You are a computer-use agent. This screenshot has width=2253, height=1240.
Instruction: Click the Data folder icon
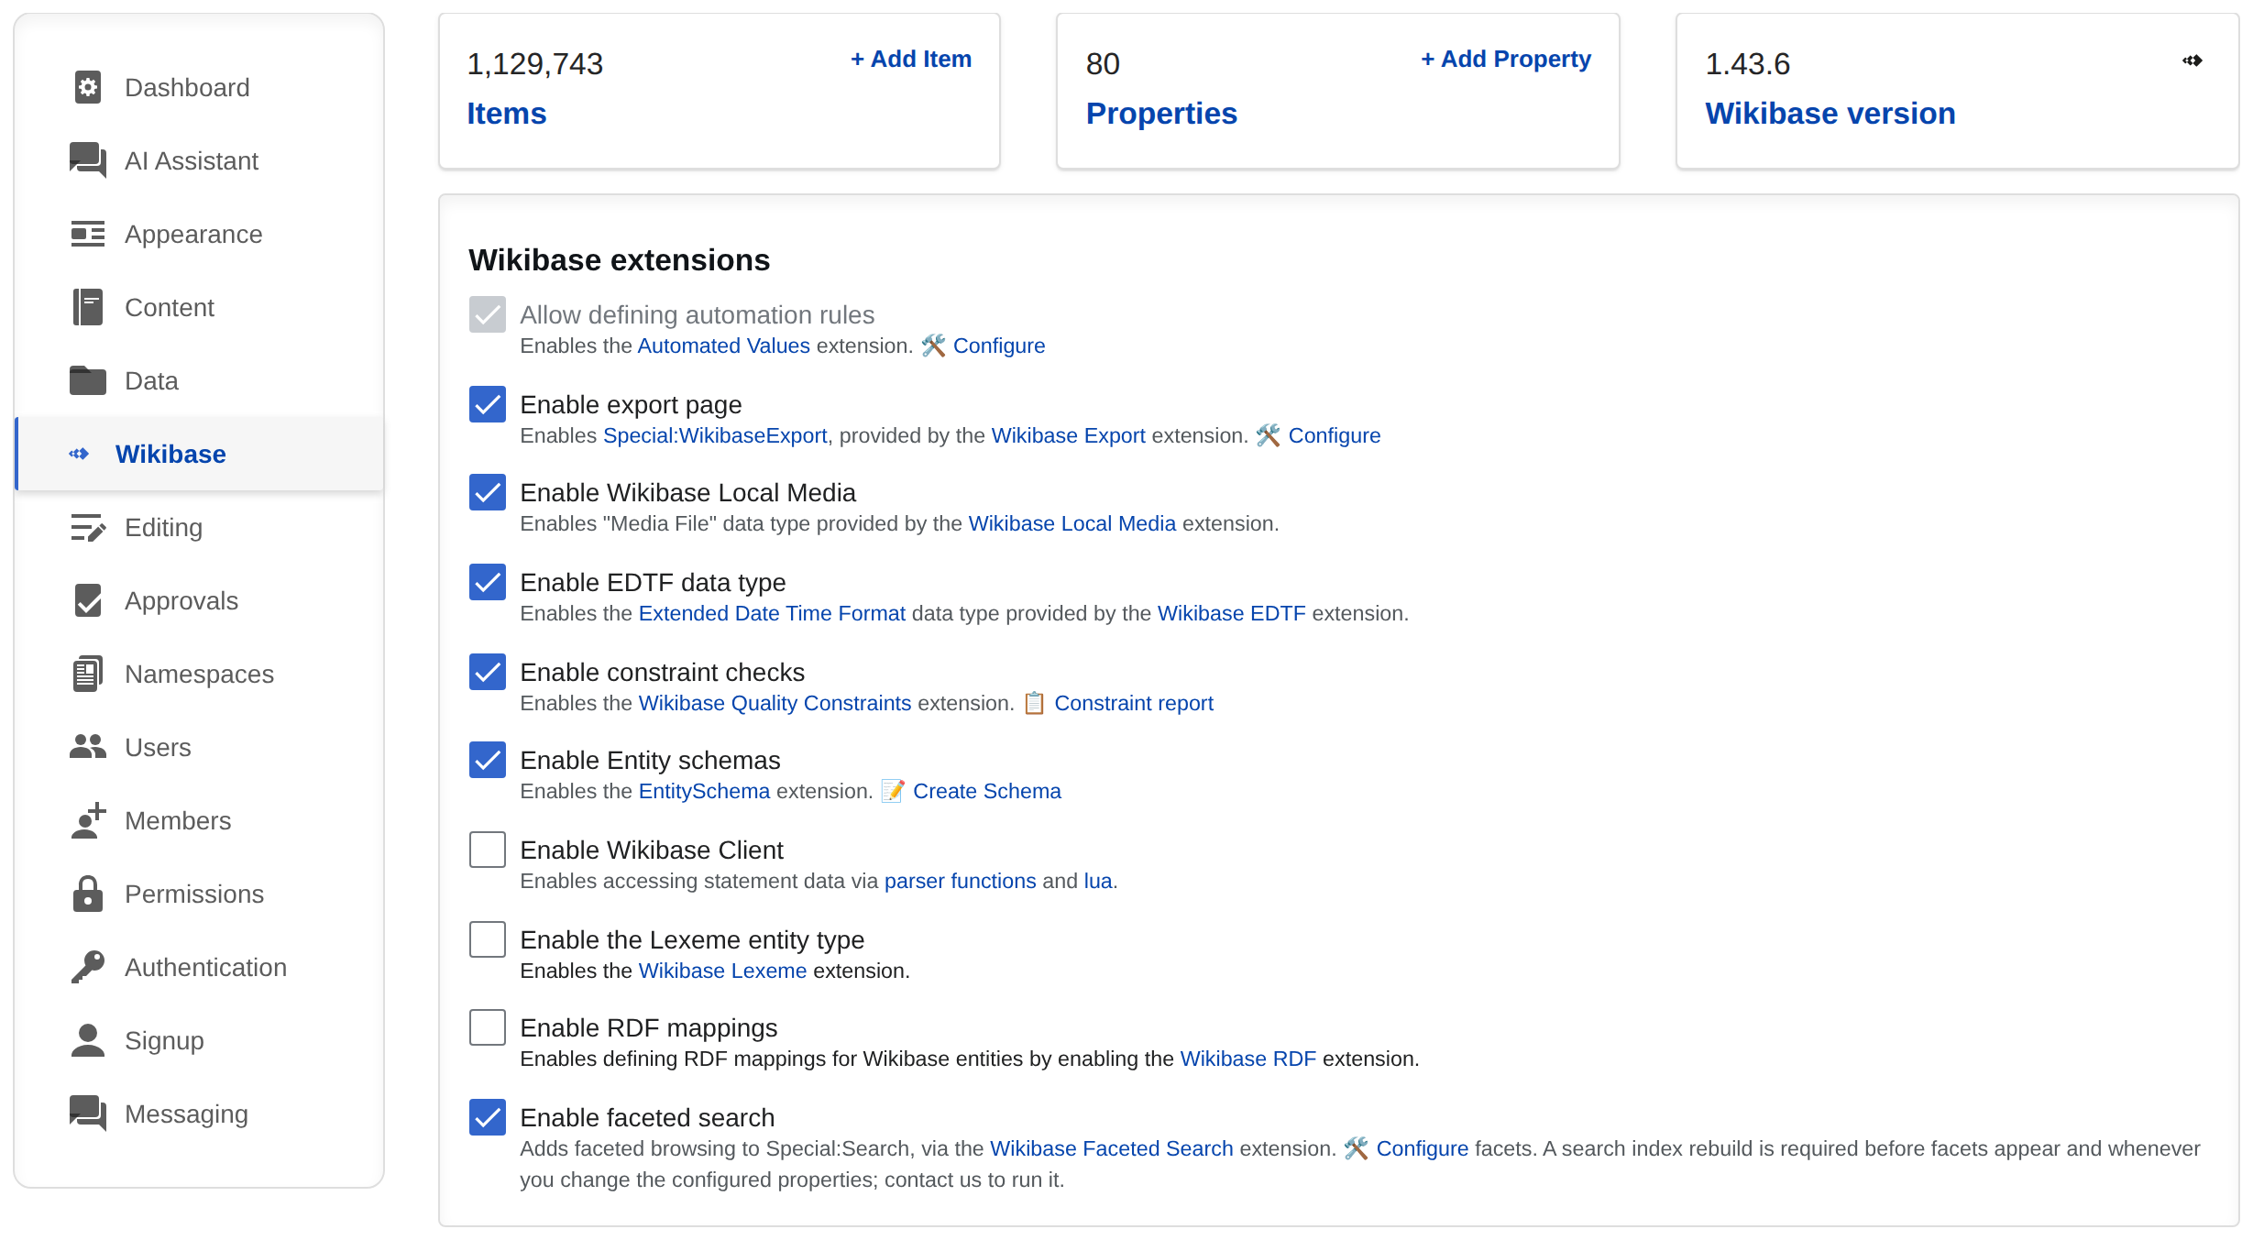[x=88, y=380]
